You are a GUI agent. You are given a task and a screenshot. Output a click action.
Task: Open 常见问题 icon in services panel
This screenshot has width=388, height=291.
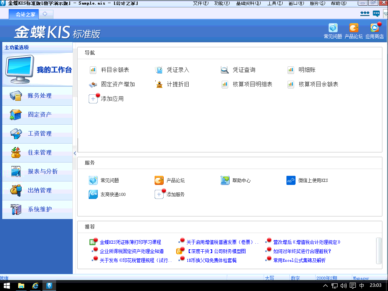click(93, 180)
